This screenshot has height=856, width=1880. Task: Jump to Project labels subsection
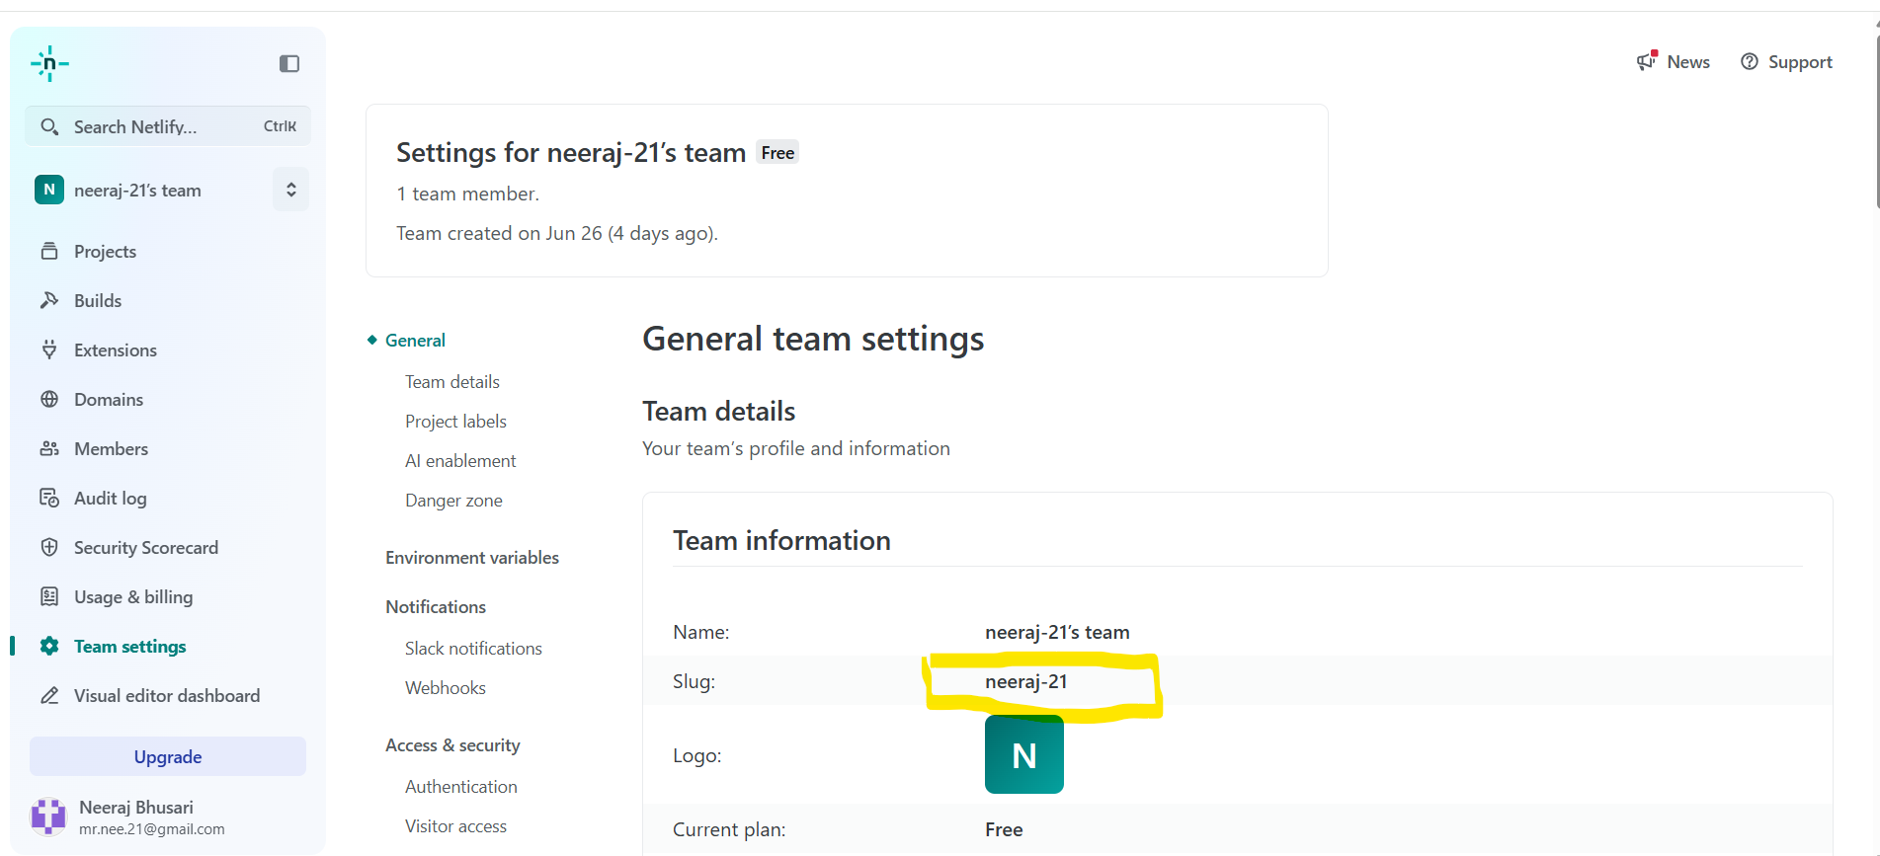(x=455, y=421)
